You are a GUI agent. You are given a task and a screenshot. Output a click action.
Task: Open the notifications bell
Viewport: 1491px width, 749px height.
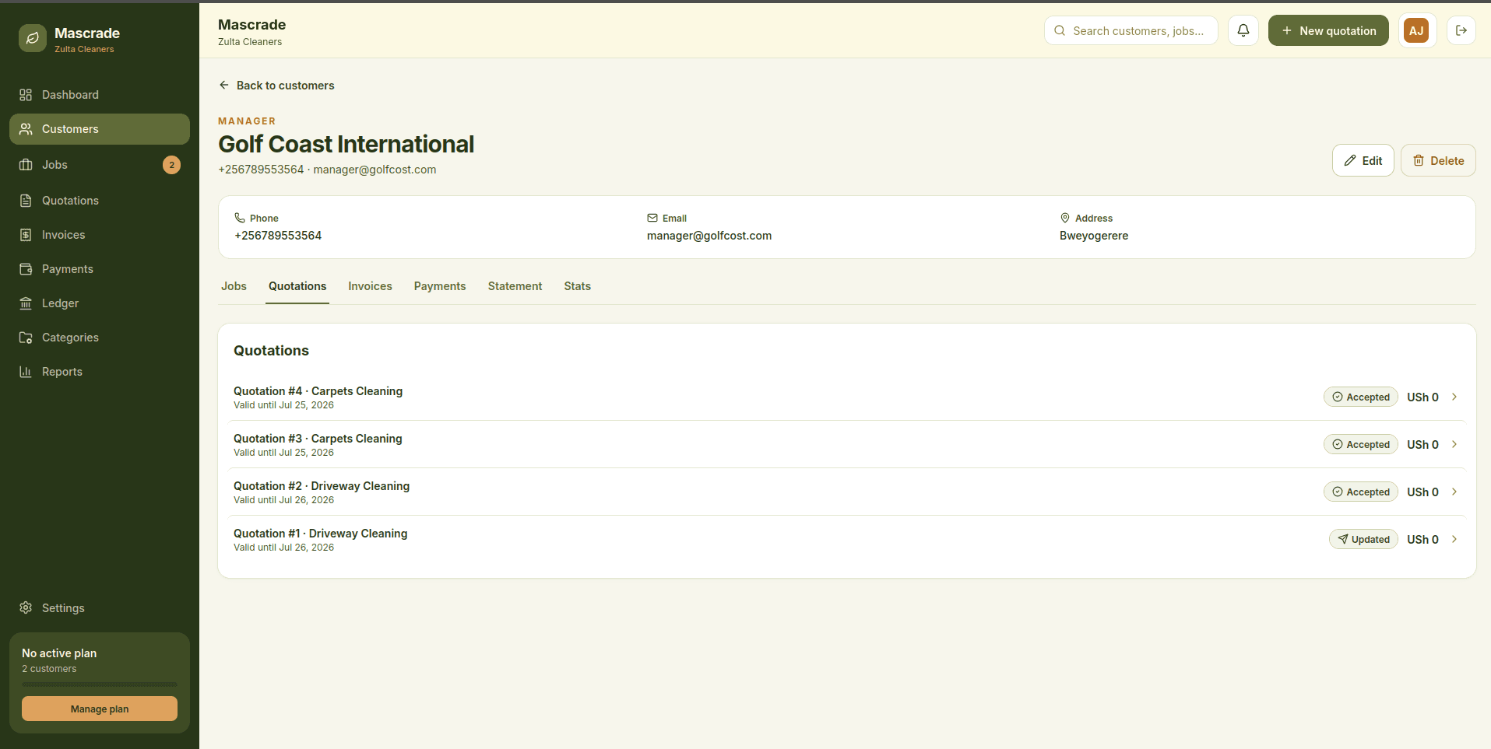1243,30
